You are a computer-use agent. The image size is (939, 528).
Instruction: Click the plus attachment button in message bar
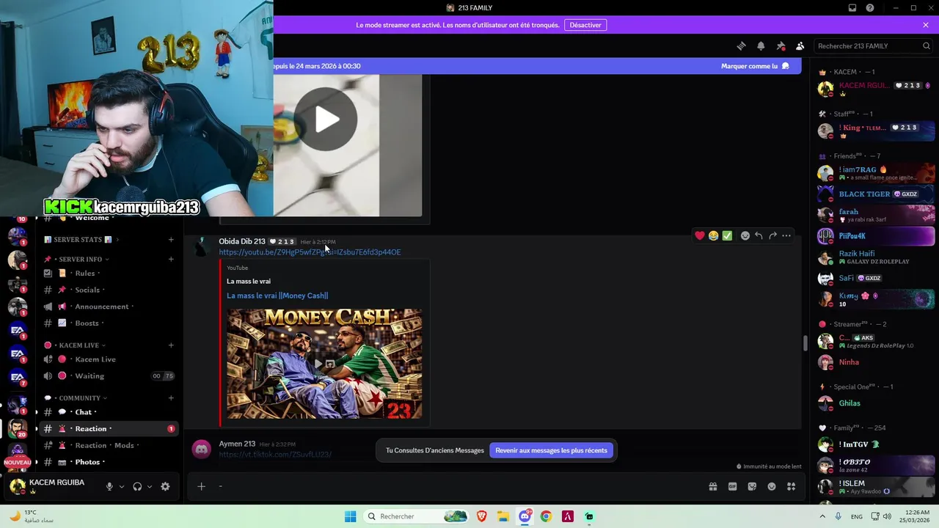pos(201,486)
